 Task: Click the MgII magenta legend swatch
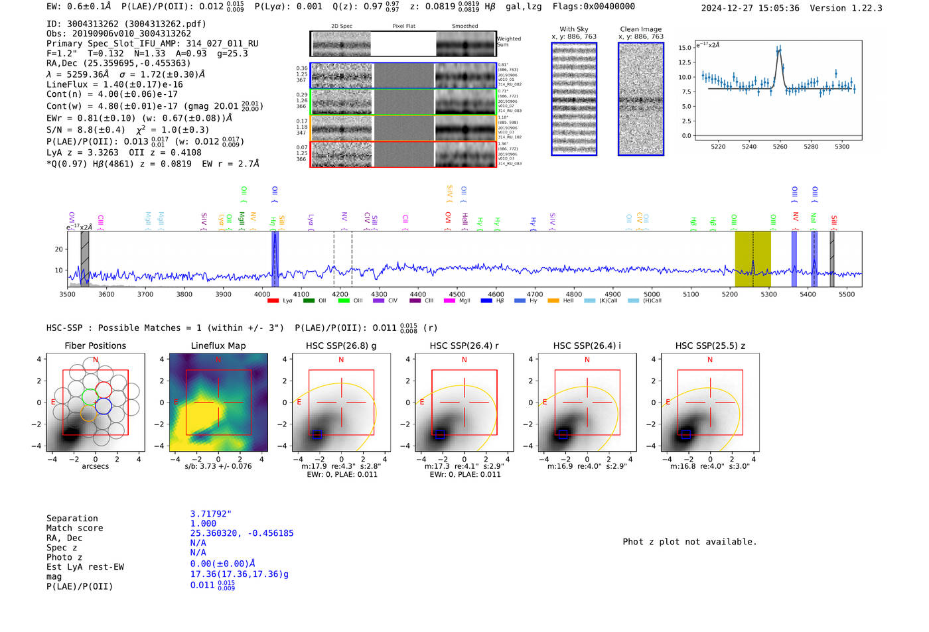point(450,301)
